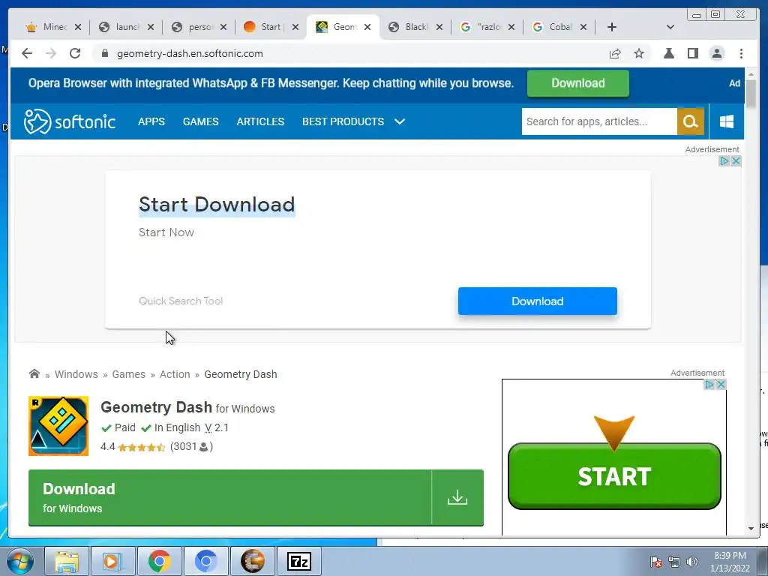Click the address bar URL

[x=190, y=53]
